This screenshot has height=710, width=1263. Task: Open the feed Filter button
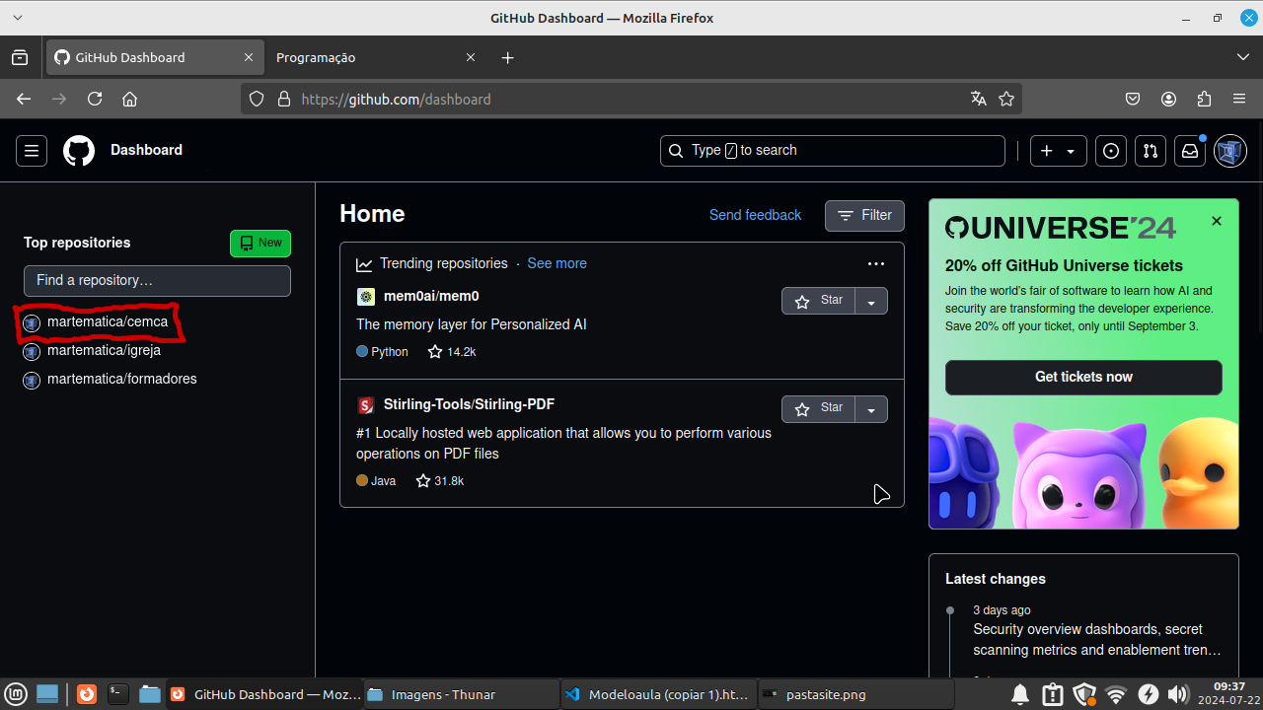(864, 215)
